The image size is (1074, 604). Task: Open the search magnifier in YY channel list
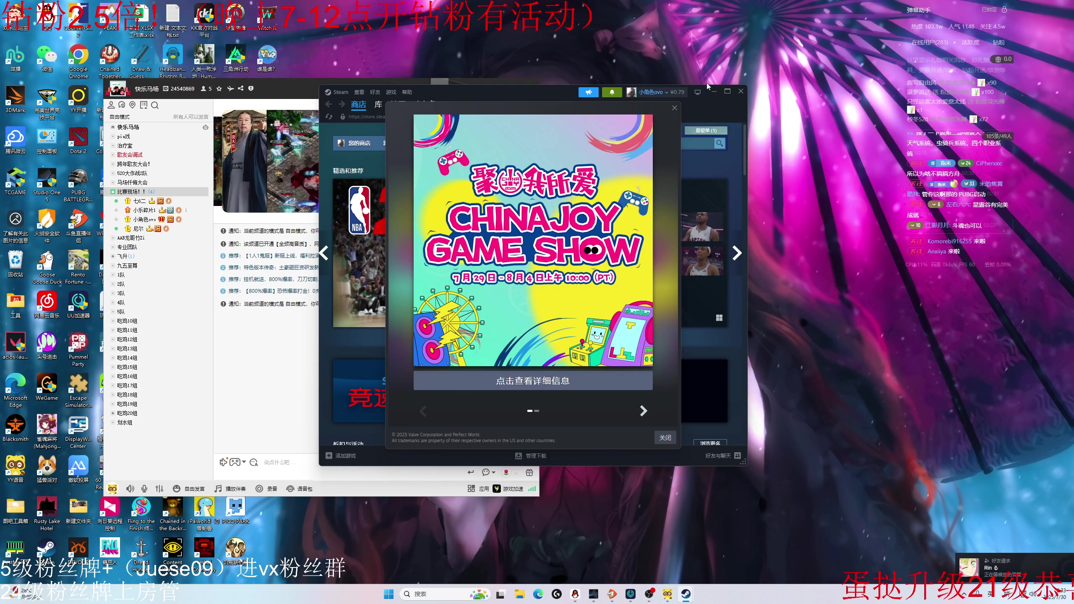pos(155,105)
